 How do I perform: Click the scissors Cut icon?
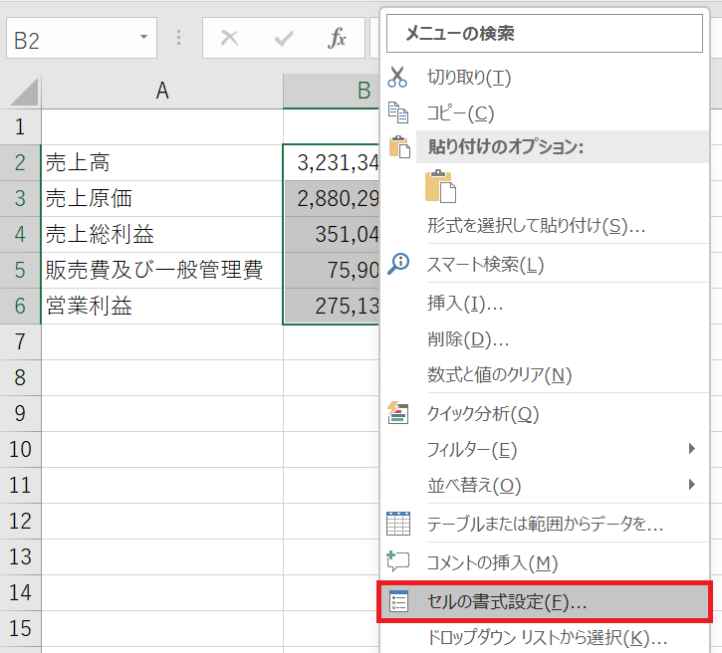pyautogui.click(x=398, y=78)
